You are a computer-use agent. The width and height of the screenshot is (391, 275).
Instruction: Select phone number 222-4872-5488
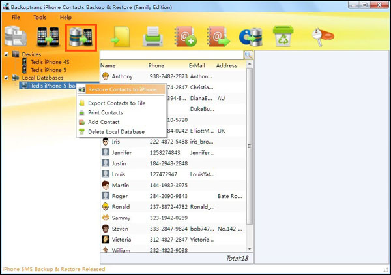(169, 142)
